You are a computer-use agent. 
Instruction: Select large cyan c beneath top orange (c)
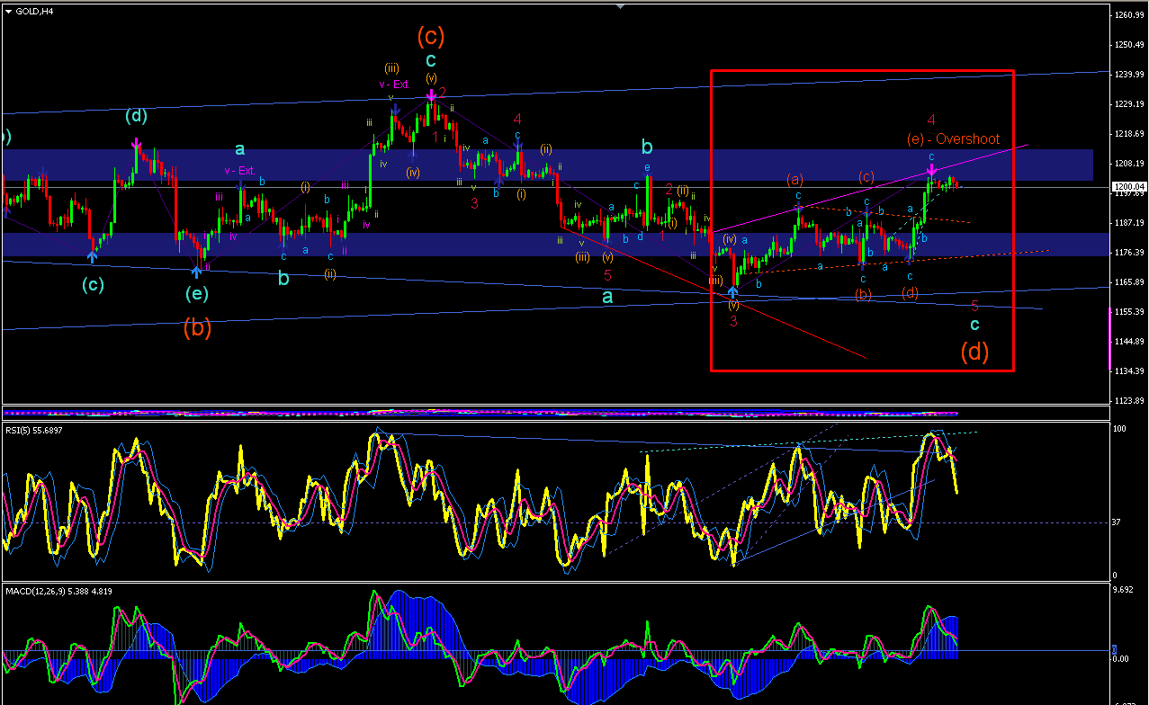(x=431, y=60)
